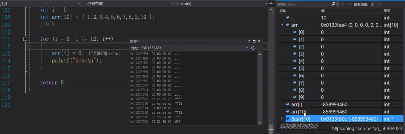Select watch row [8]

[341, 90]
